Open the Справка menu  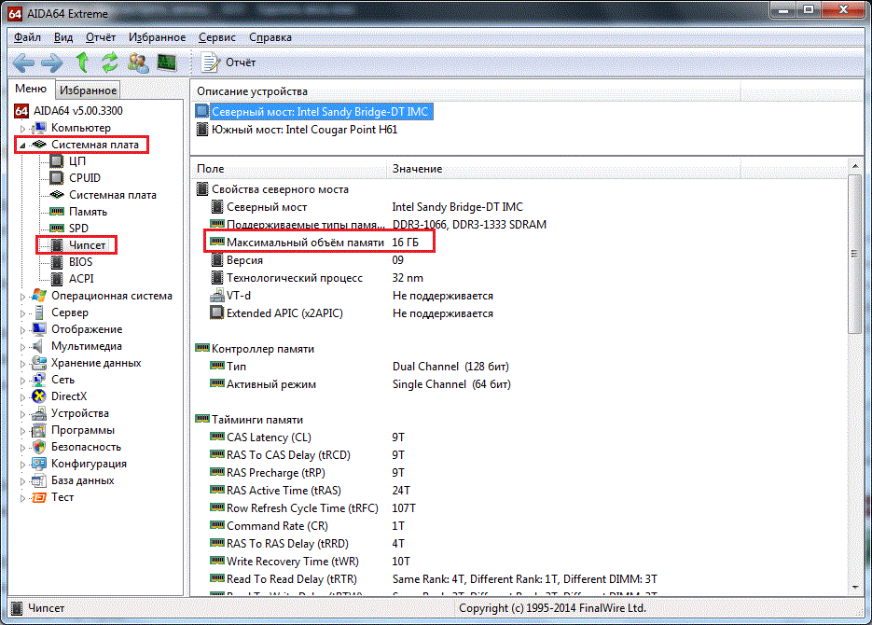click(270, 37)
